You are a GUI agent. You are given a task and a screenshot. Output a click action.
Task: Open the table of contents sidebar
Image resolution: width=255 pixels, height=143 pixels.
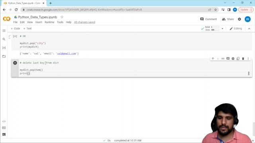click(4, 31)
